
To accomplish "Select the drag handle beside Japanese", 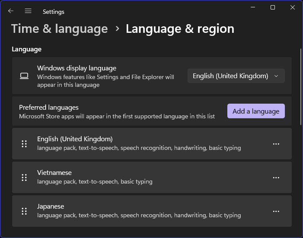I will pyautogui.click(x=24, y=211).
